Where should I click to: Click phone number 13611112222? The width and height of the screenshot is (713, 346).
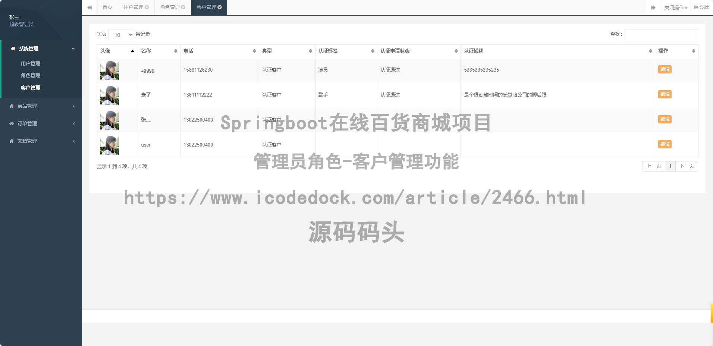coord(198,95)
